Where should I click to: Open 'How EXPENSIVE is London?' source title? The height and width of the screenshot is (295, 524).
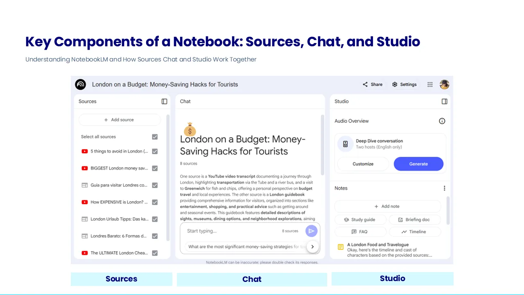coord(119,202)
